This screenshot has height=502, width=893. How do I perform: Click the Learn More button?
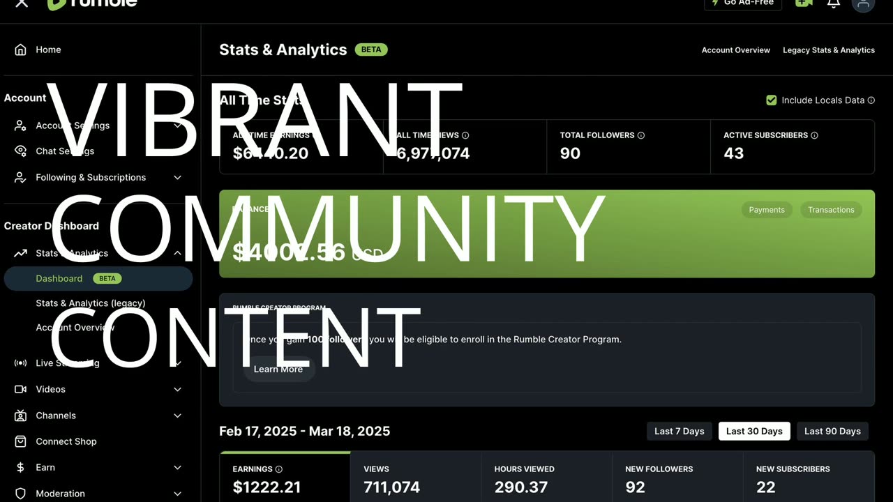coord(278,369)
